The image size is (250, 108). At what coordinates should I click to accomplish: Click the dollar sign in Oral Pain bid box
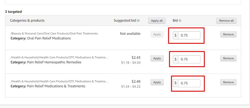coord(175,35)
